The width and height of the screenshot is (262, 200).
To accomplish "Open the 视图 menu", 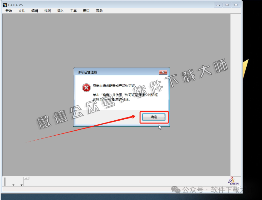I will [47, 10].
